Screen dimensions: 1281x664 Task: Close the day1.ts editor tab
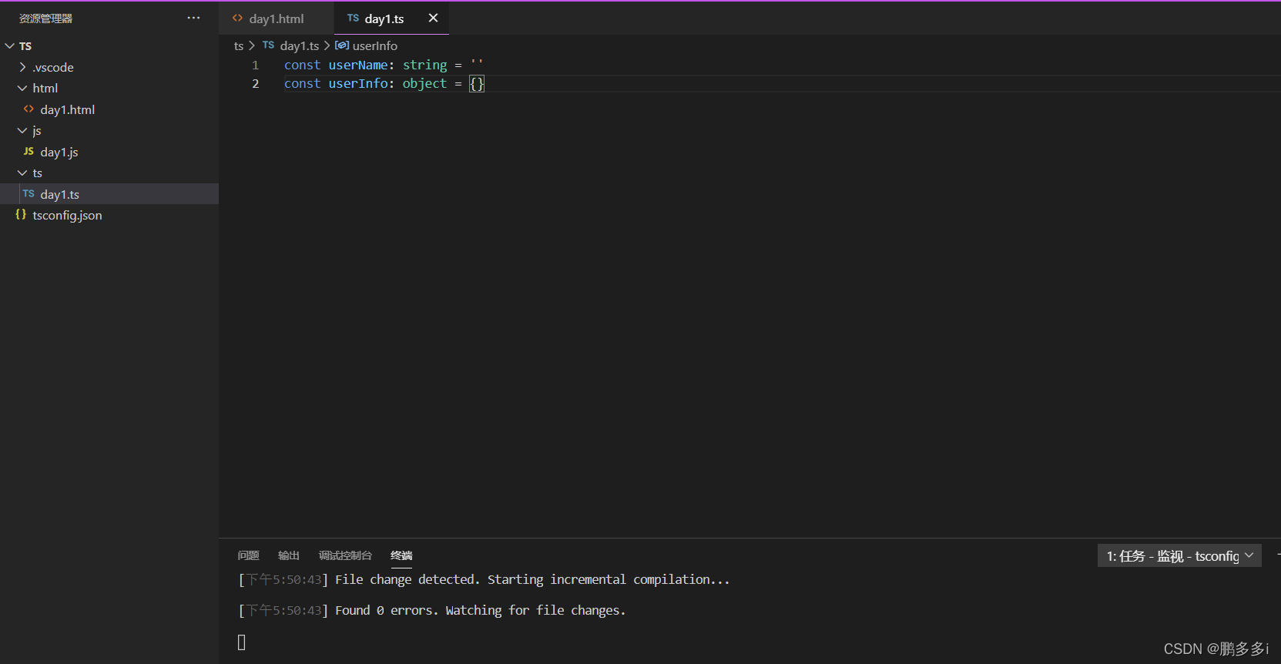[433, 18]
